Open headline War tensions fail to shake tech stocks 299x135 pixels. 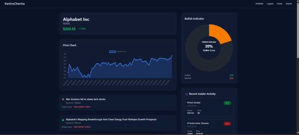[86, 99]
